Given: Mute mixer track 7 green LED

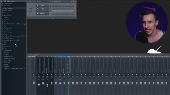Looking at the screenshot, I should (39, 74).
